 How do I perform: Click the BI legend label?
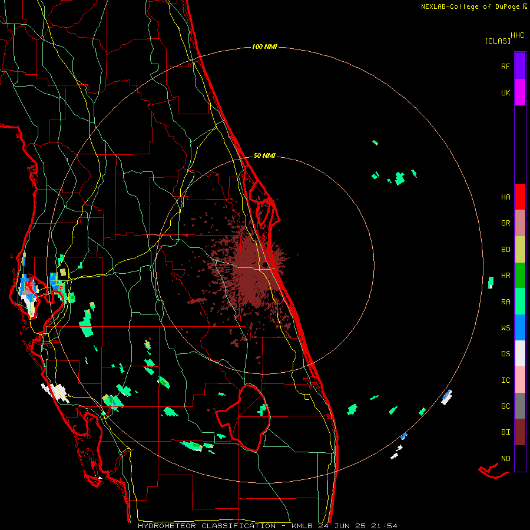[505, 432]
